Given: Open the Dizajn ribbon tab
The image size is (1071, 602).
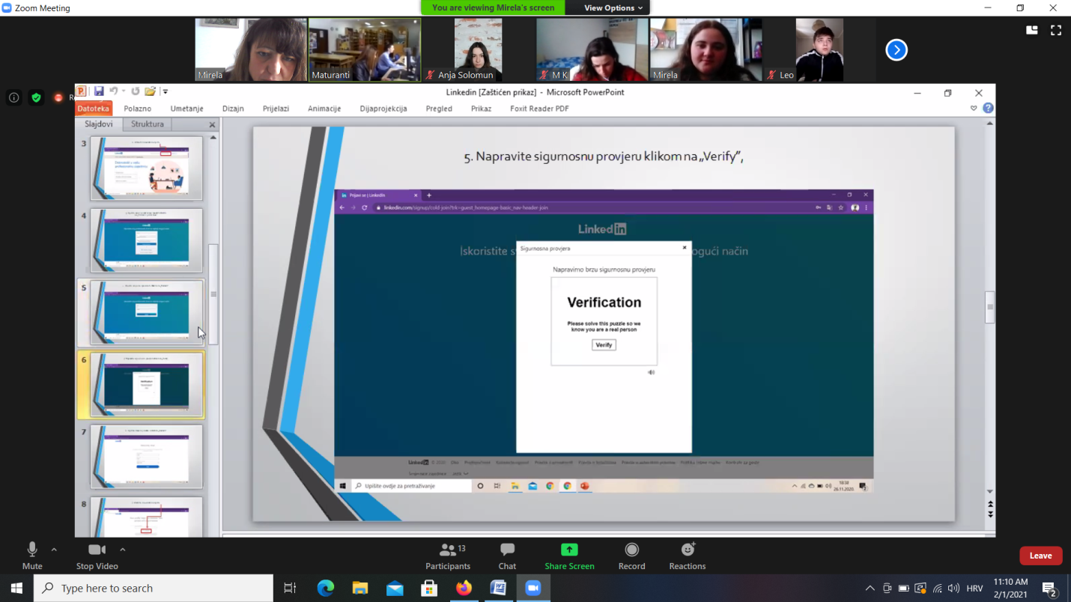Looking at the screenshot, I should [233, 109].
